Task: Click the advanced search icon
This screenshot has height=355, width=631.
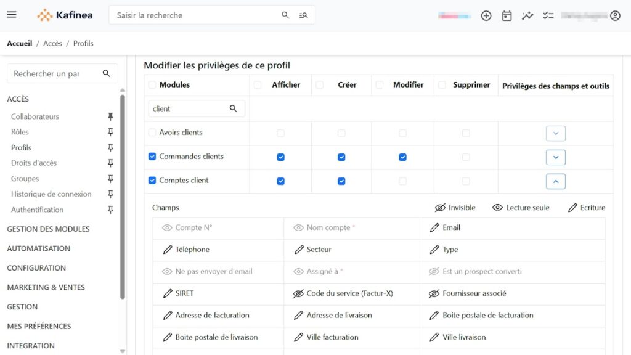Action: click(303, 15)
